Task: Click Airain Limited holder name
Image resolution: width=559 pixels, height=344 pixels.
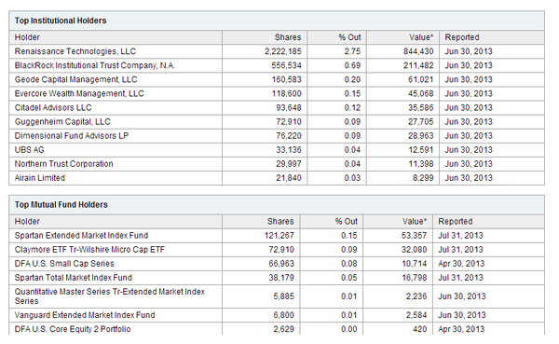Action: pos(39,178)
